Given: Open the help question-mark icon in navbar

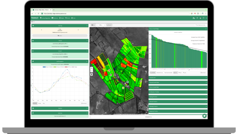Looking at the screenshot, I should 203,18.
